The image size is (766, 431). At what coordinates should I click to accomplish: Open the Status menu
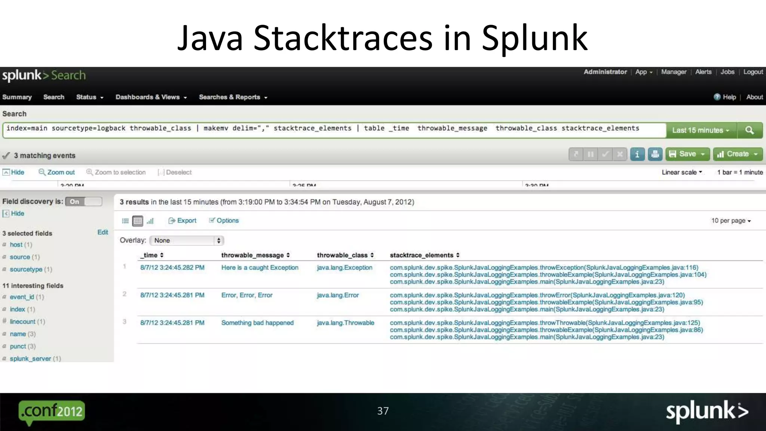pos(90,97)
